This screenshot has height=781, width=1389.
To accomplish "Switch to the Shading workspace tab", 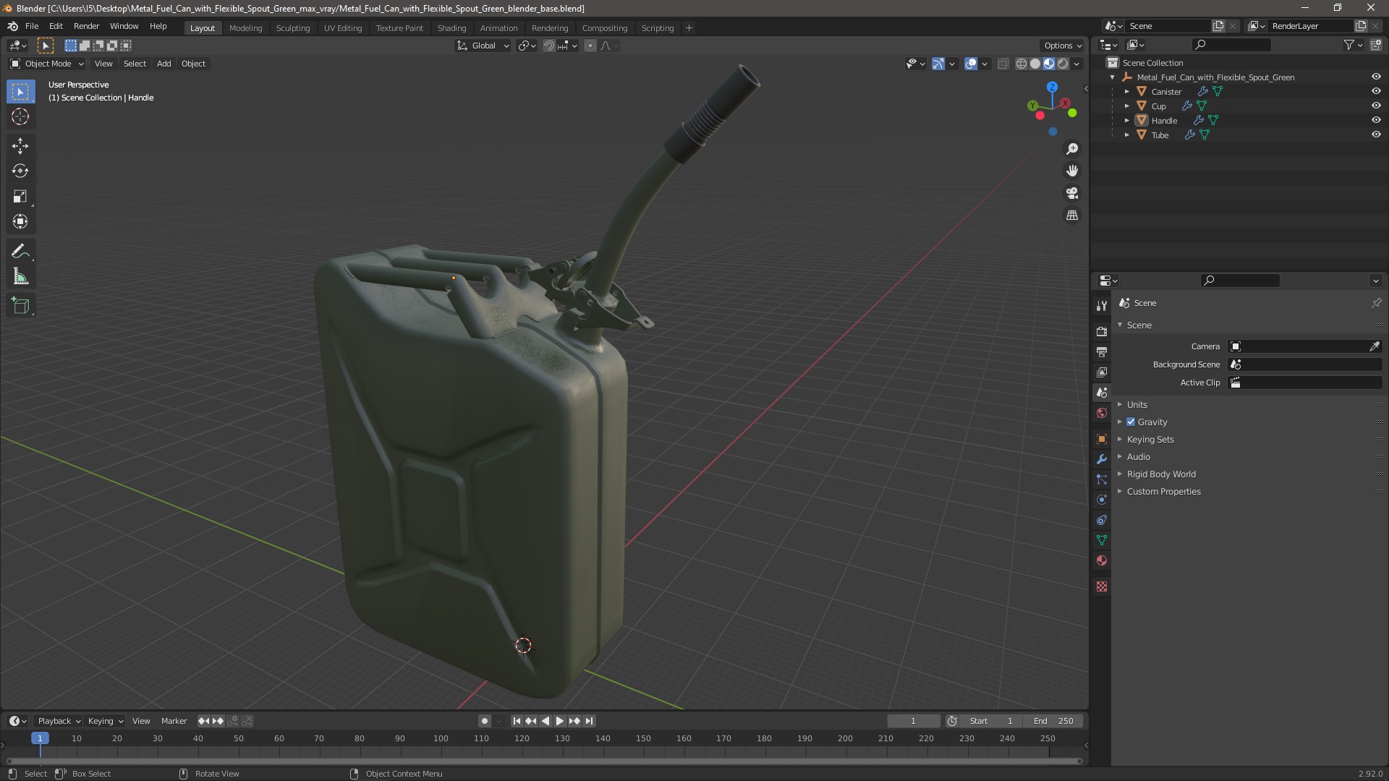I will point(451,28).
